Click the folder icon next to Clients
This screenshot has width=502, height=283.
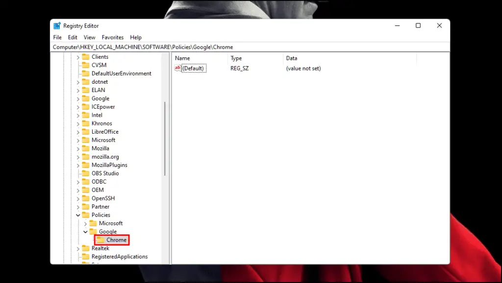point(85,57)
